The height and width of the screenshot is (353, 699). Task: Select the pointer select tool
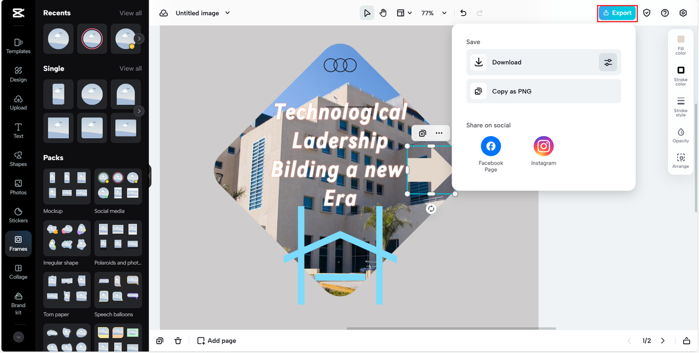pyautogui.click(x=367, y=13)
